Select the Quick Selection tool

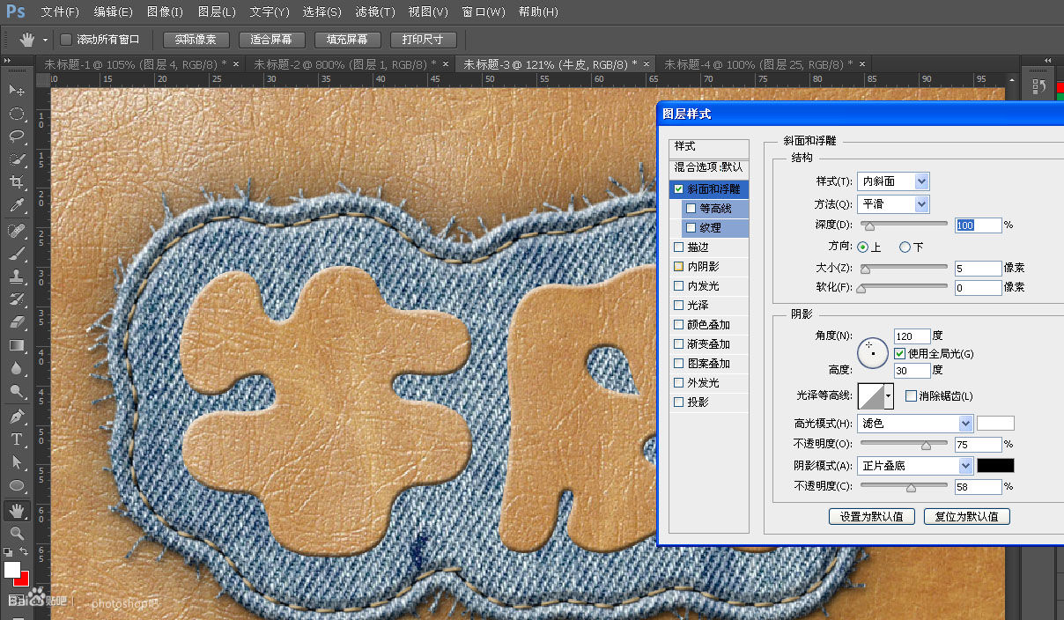17,159
